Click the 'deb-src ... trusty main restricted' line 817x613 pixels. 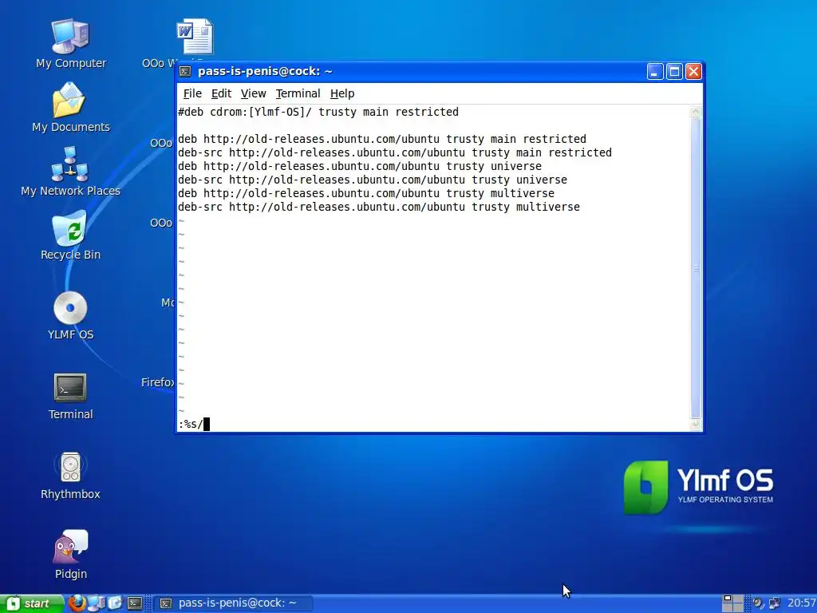(x=394, y=152)
